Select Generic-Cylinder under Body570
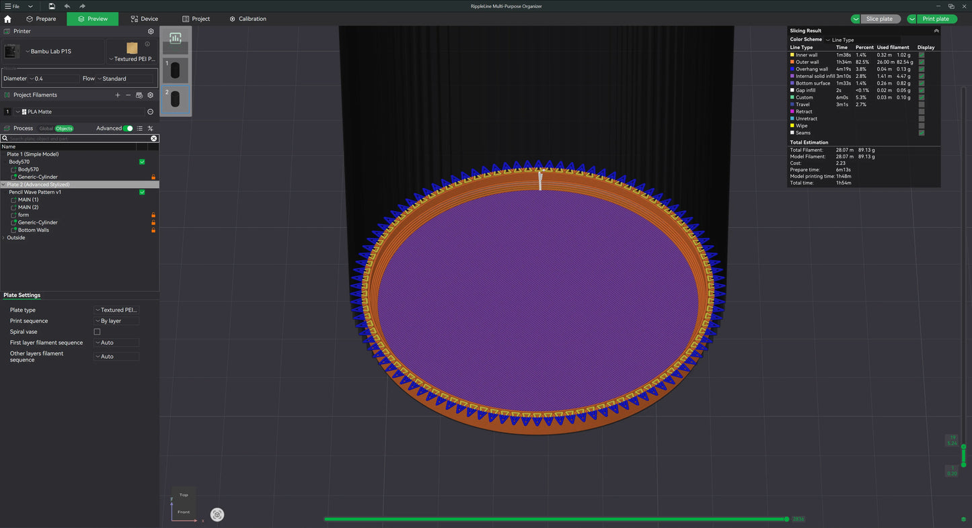Image resolution: width=972 pixels, height=528 pixels. 38,177
